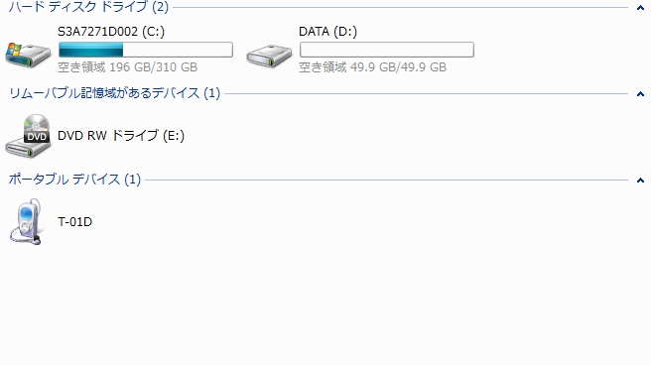Viewport: 651px width, 365px height.
Task: Click the DATA (D:) drive label
Action: [328, 32]
